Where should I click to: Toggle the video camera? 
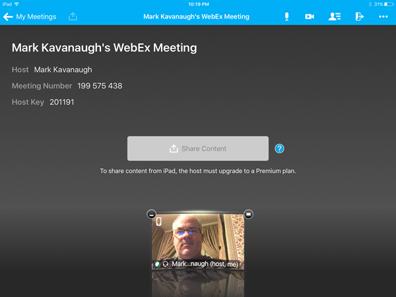pos(310,16)
